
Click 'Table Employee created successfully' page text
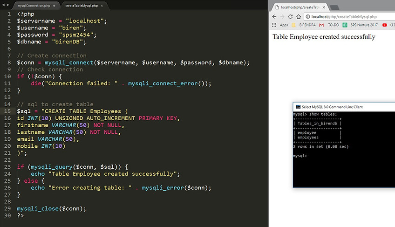(x=324, y=37)
